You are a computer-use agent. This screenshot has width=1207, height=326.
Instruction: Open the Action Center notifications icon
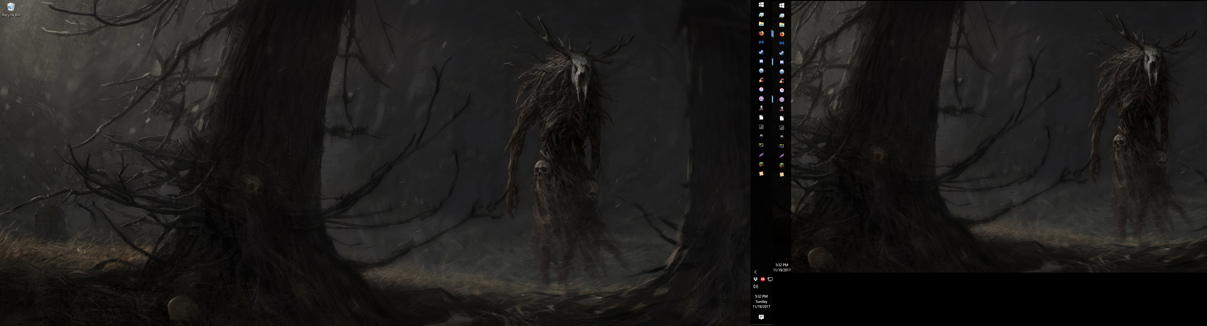click(761, 317)
